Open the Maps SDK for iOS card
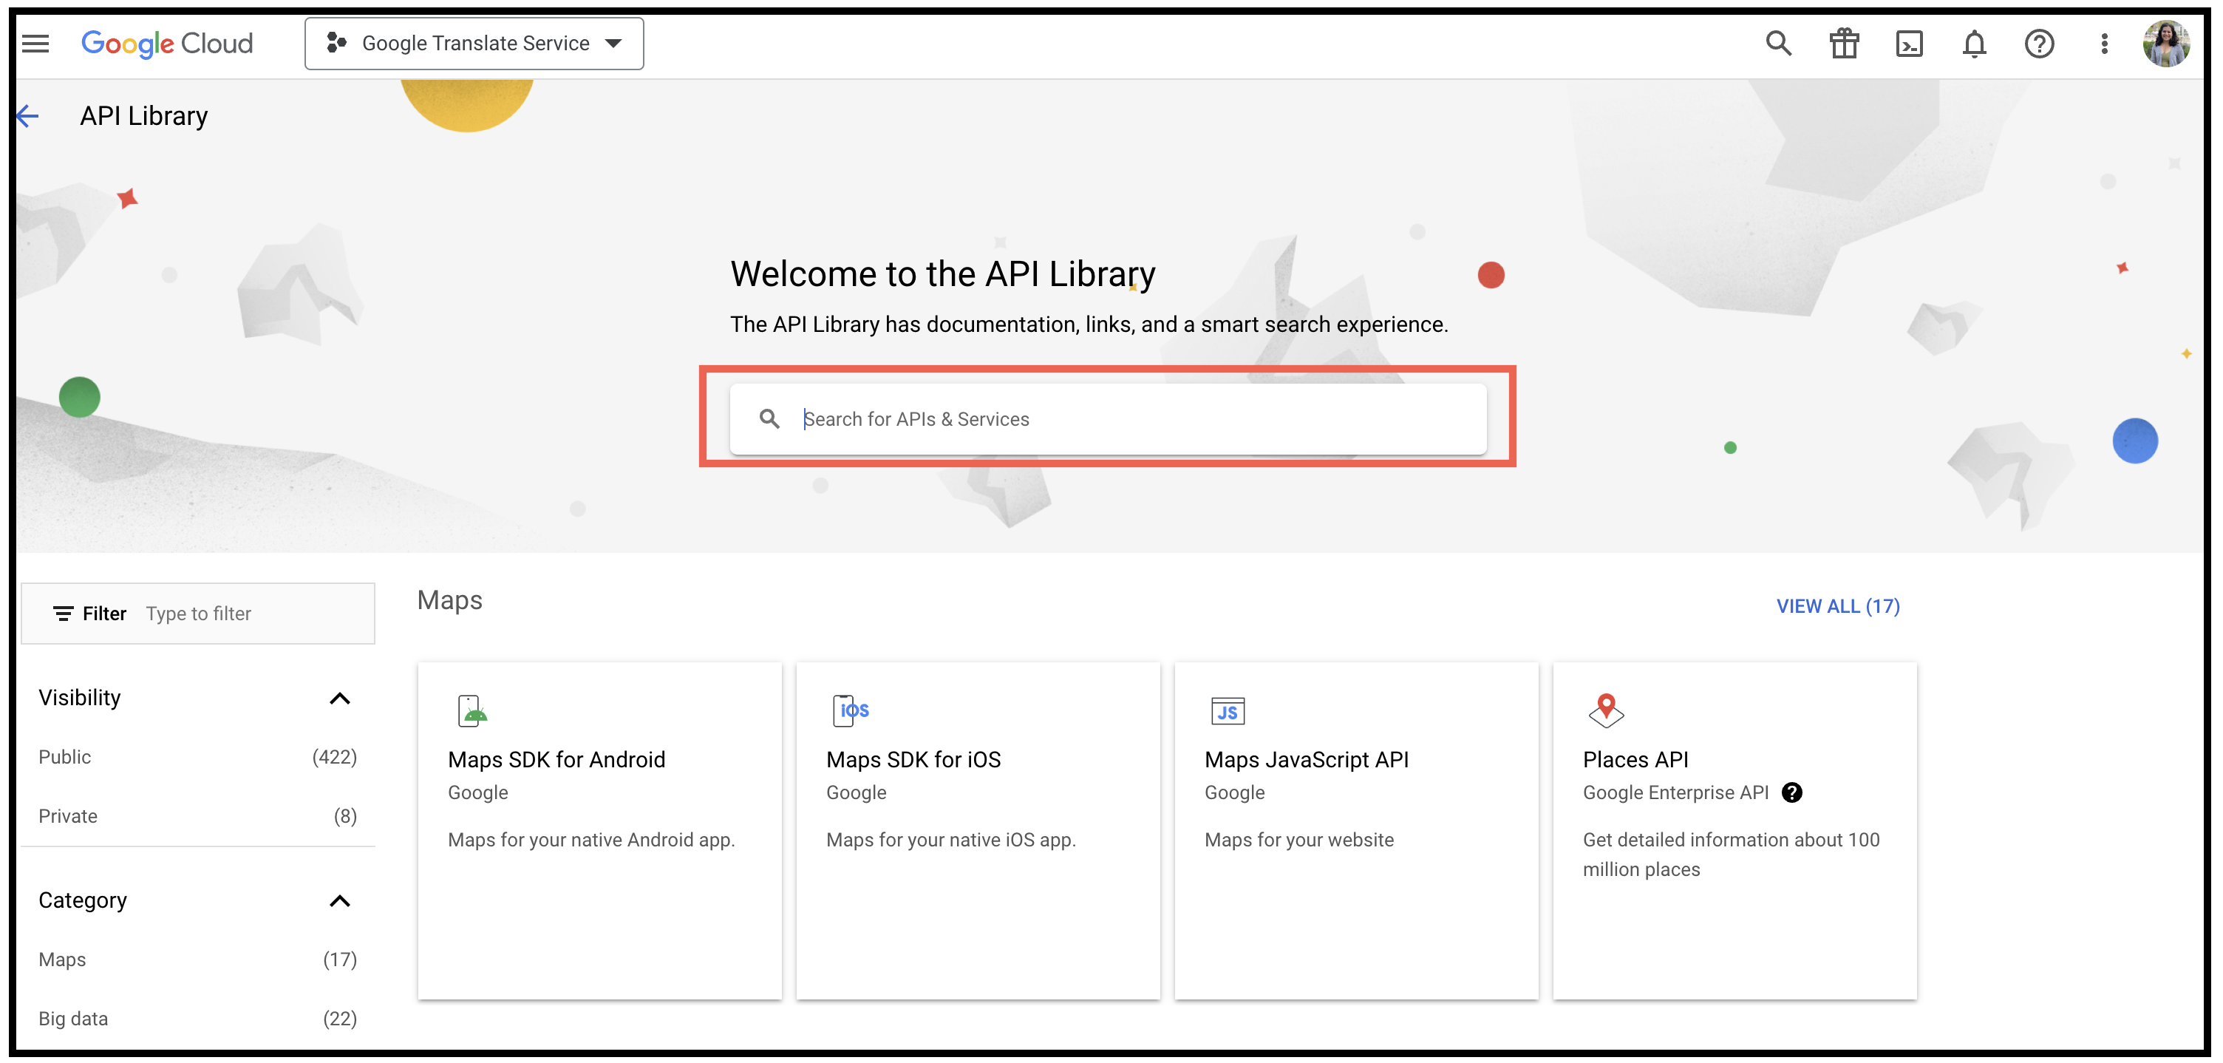Screen dimensions: 2223x1063 [x=978, y=831]
